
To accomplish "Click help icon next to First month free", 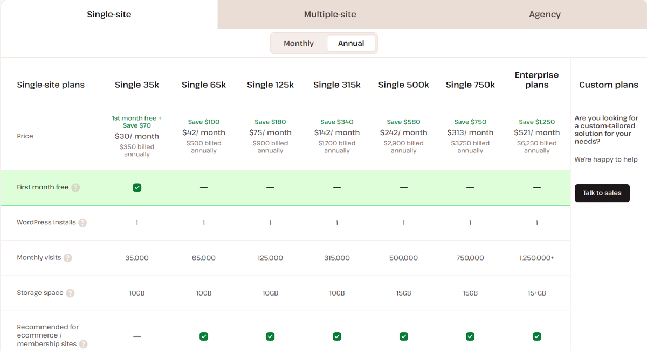I will coord(75,187).
